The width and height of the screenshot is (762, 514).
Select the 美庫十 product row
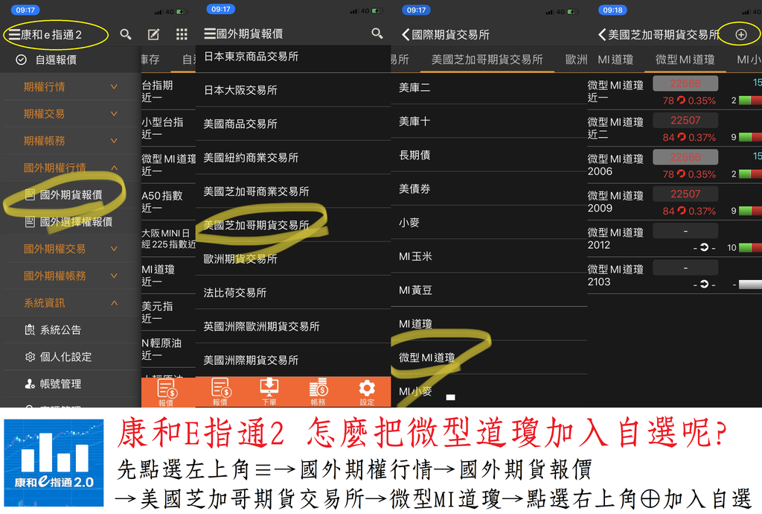(x=490, y=121)
